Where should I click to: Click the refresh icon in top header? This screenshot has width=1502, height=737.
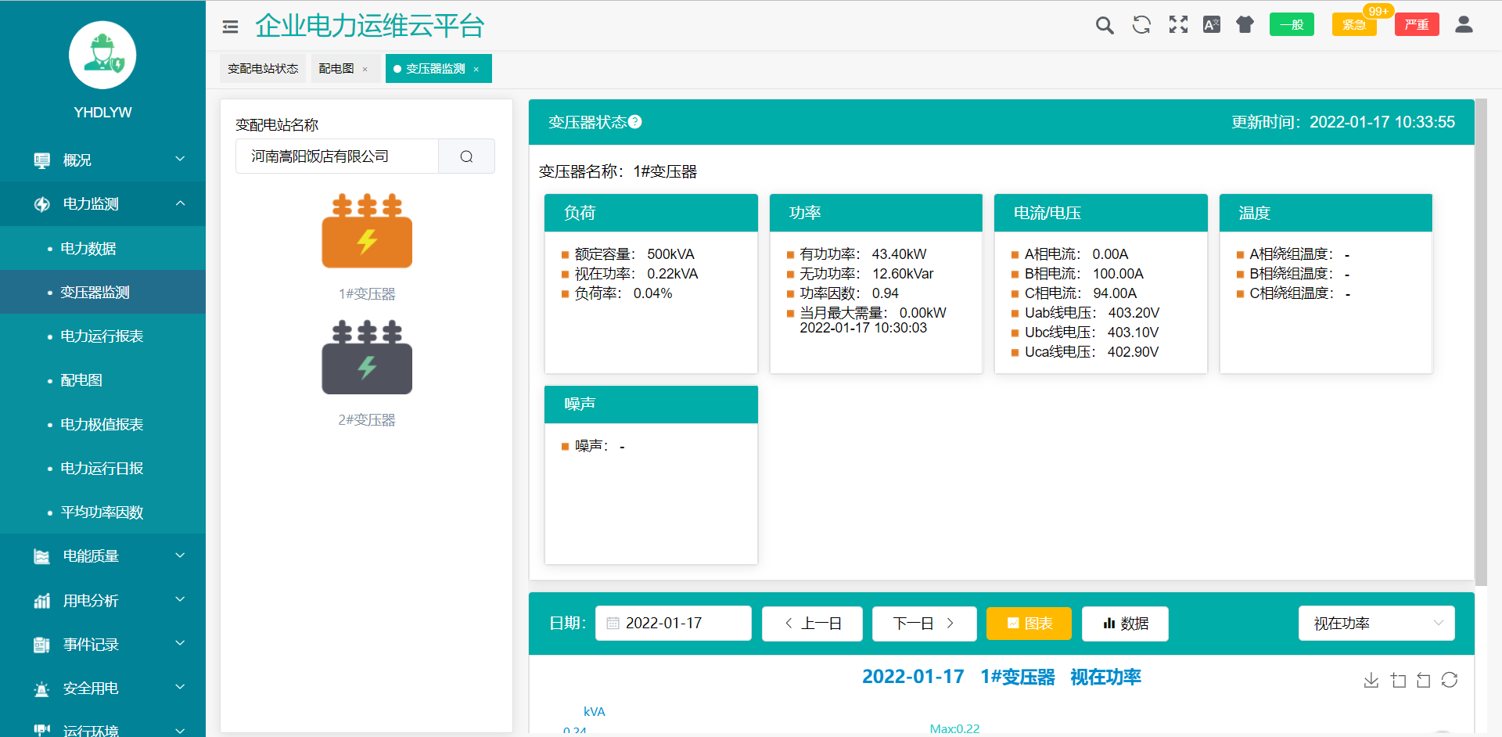point(1141,25)
